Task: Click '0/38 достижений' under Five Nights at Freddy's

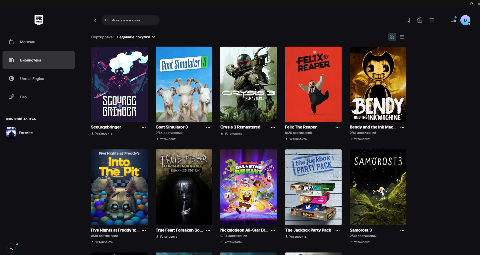Action: (x=104, y=236)
